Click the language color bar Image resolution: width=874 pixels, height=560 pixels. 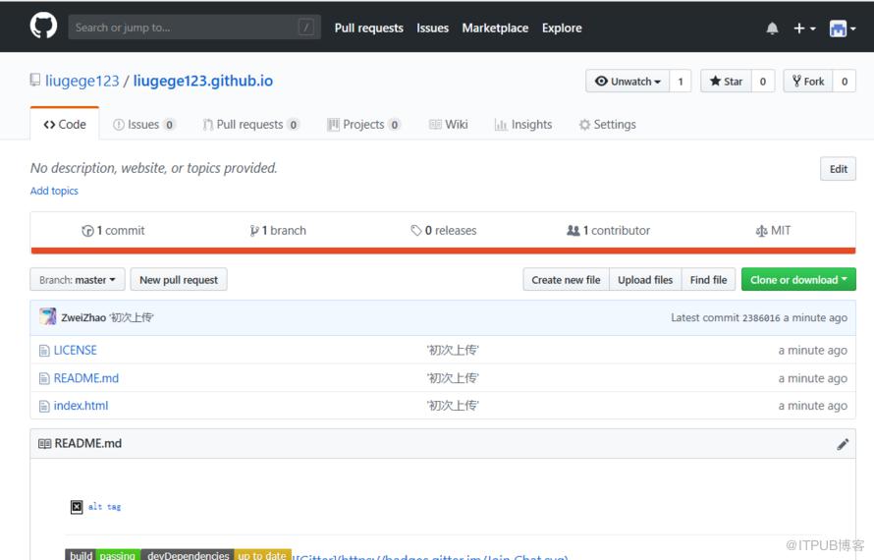point(443,251)
